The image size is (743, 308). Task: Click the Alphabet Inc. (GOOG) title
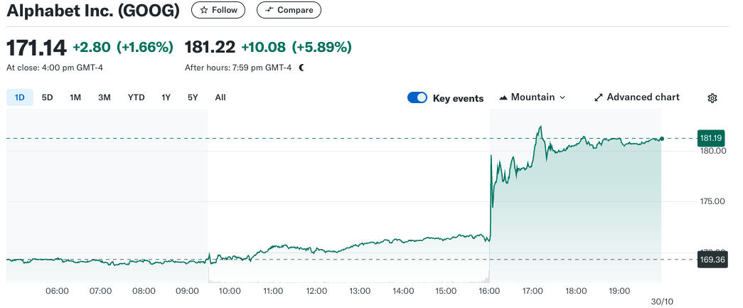pos(93,11)
